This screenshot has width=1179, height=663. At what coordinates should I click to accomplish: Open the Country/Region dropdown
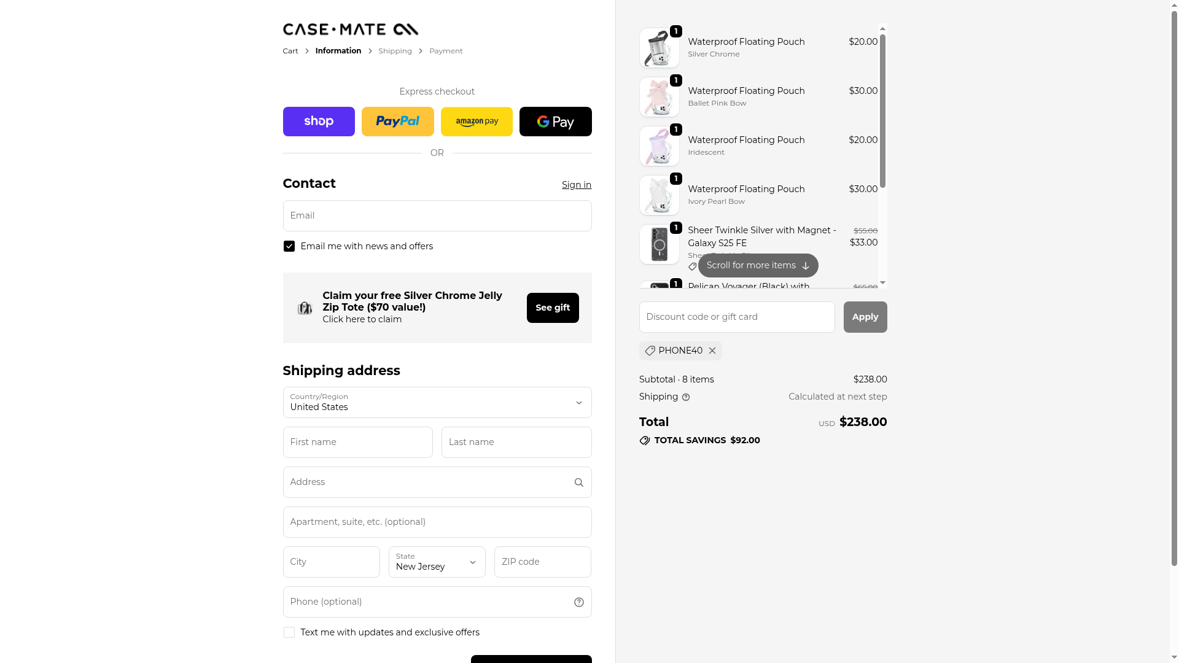click(x=437, y=403)
